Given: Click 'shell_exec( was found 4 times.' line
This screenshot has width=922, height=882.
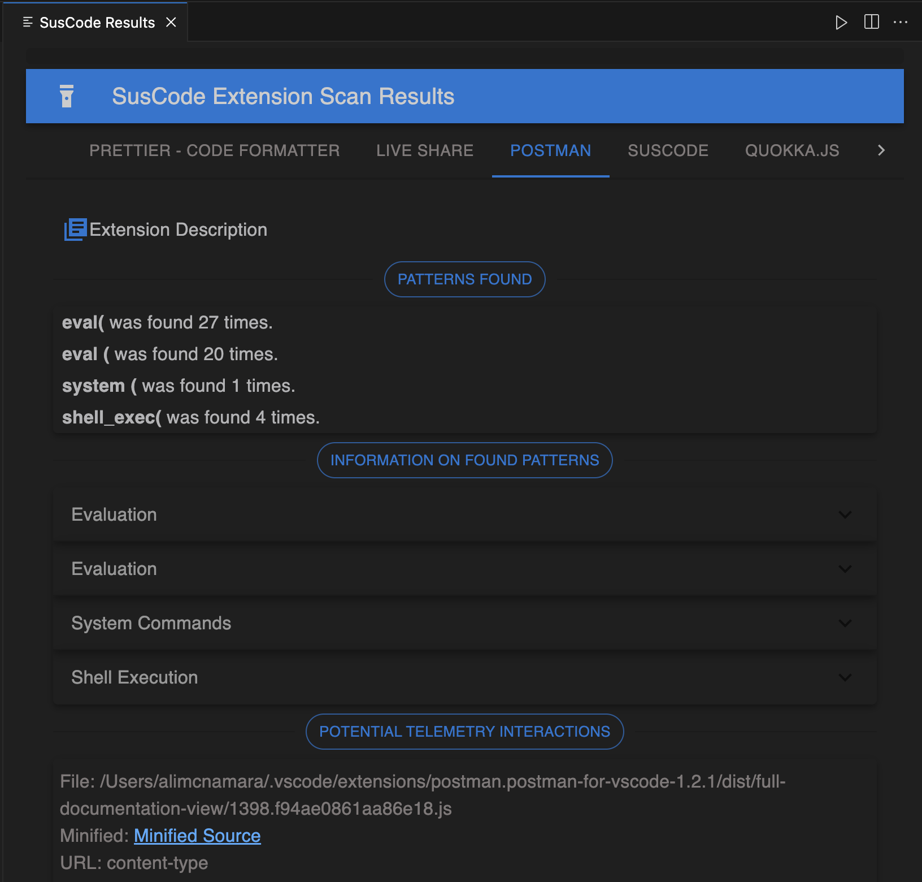Looking at the screenshot, I should 191,417.
